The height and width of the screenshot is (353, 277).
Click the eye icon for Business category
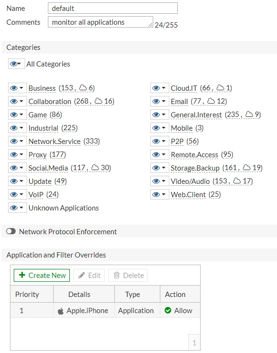[x=14, y=88]
